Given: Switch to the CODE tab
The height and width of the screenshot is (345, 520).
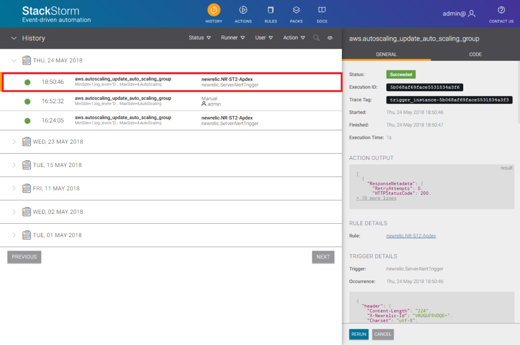Looking at the screenshot, I should [475, 54].
